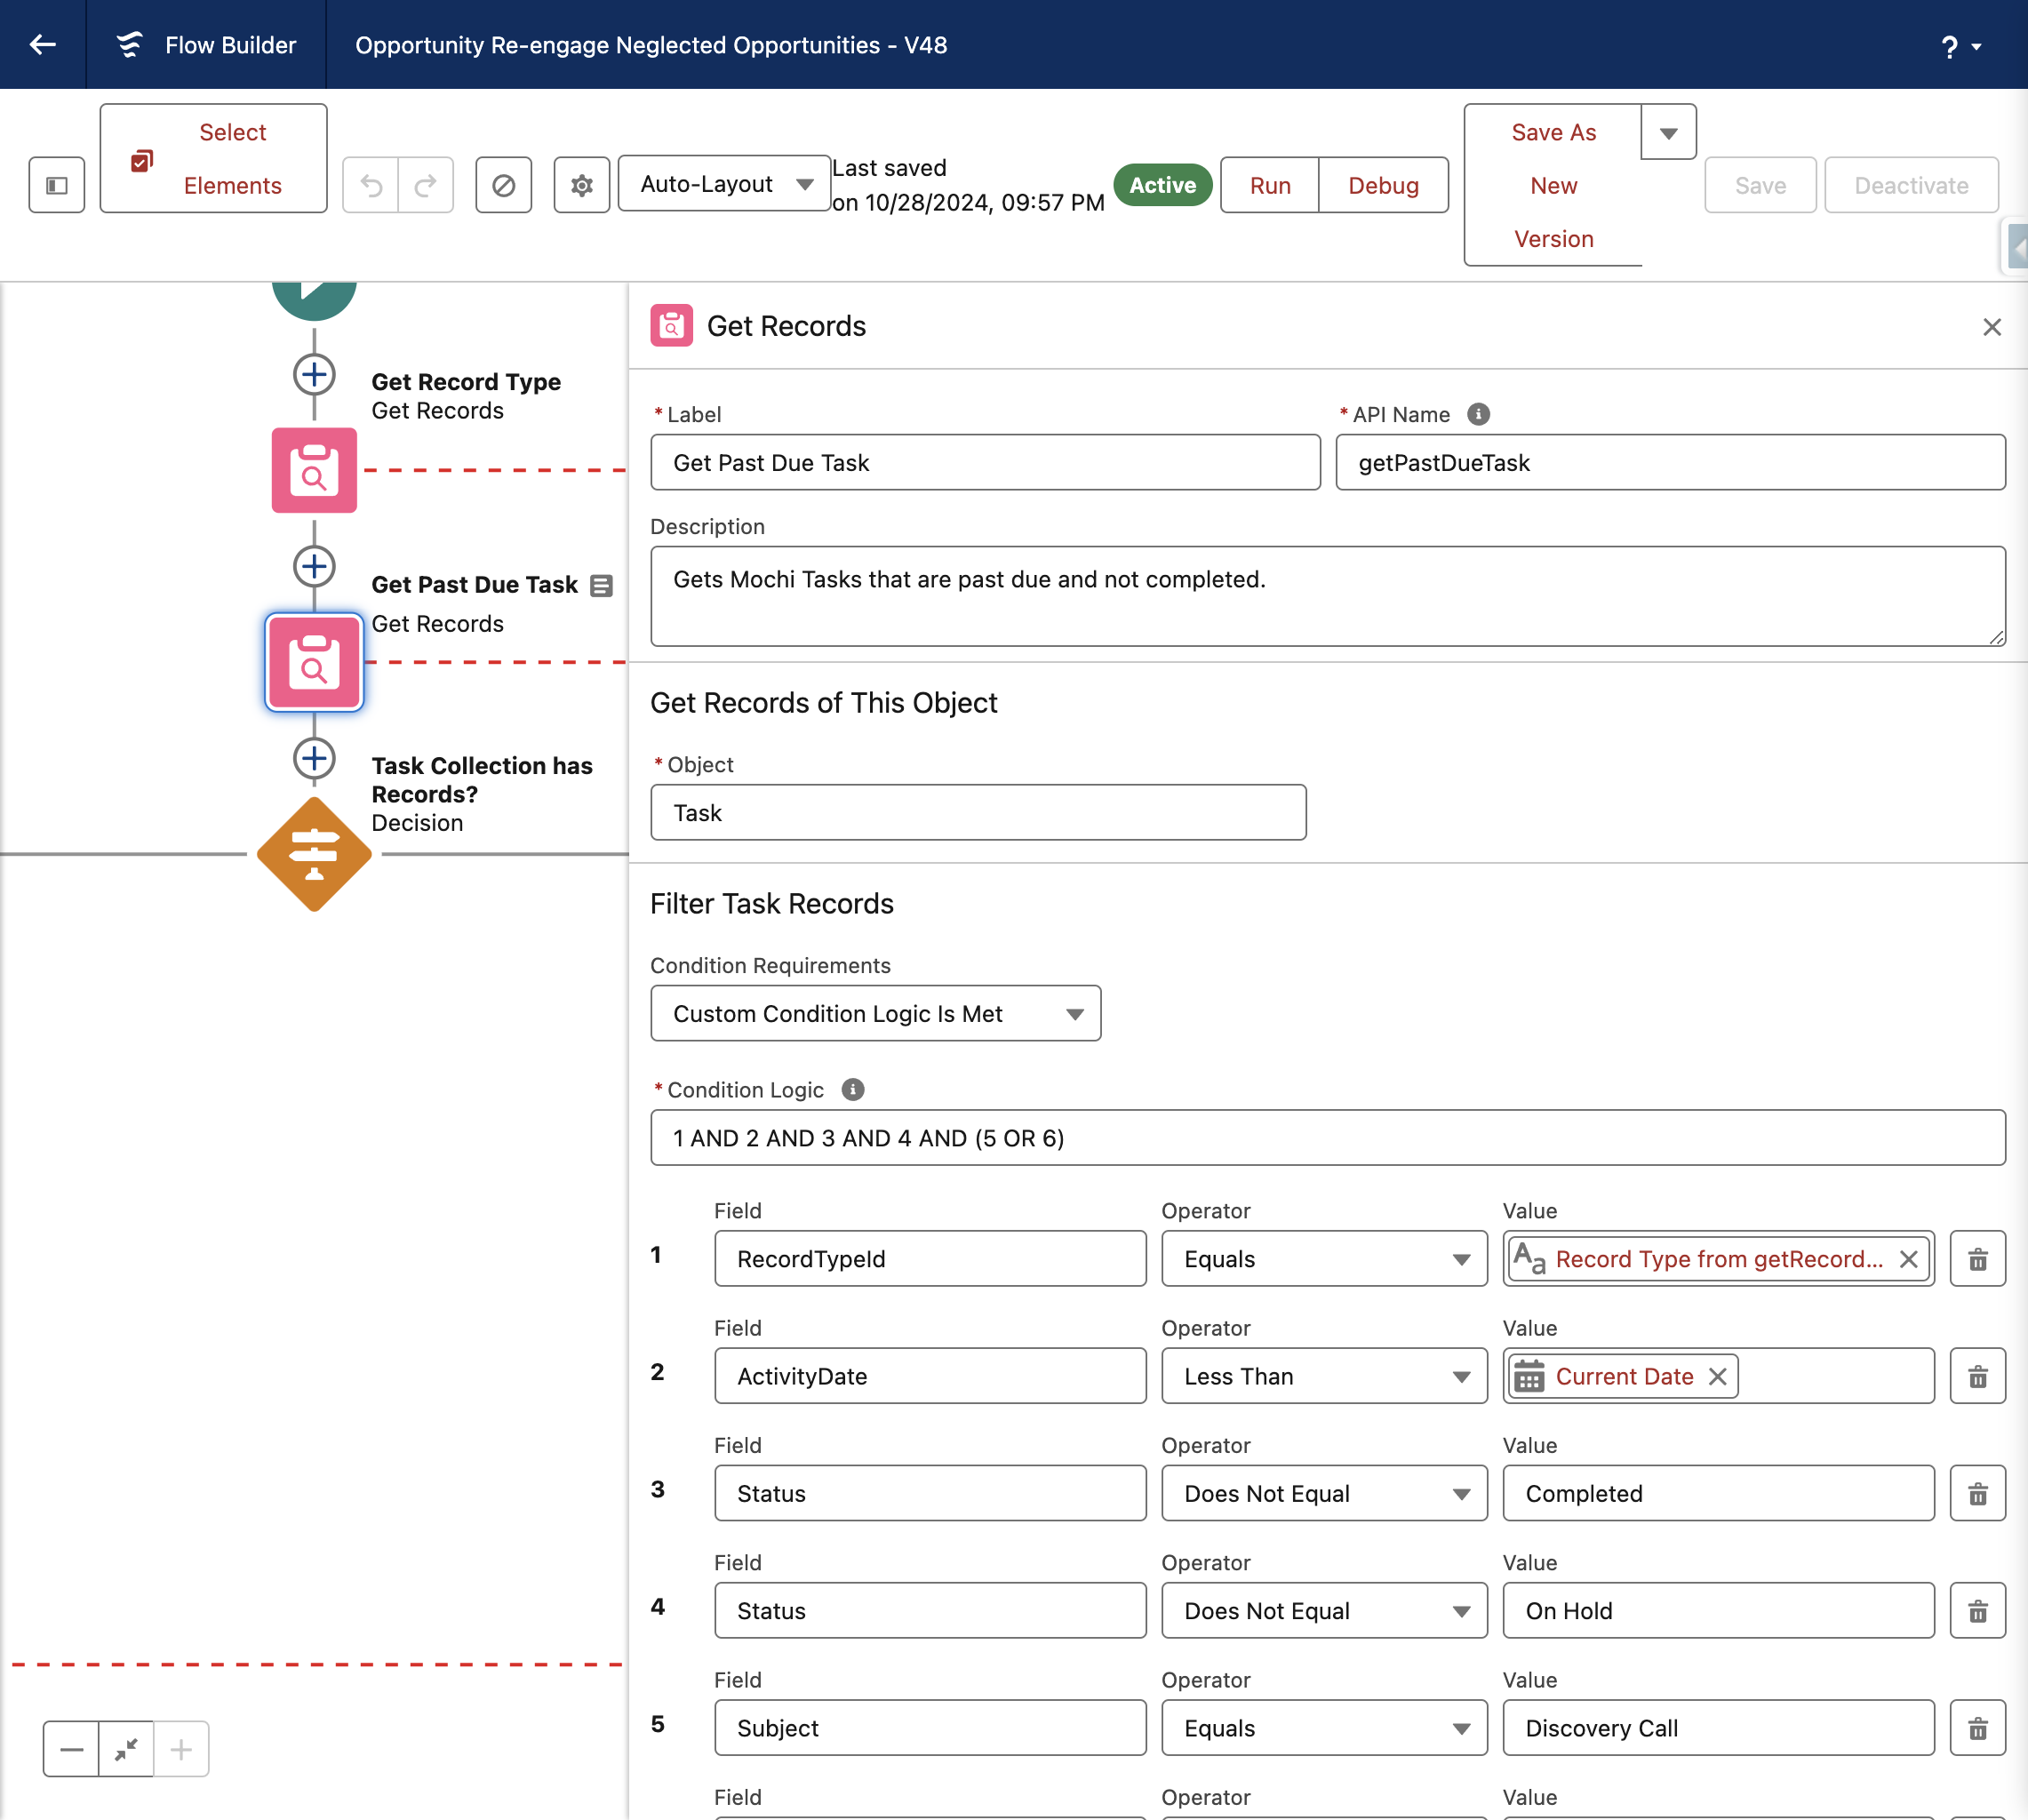Click the Discovery Call value field
The height and width of the screenshot is (1820, 2028).
coord(1718,1728)
